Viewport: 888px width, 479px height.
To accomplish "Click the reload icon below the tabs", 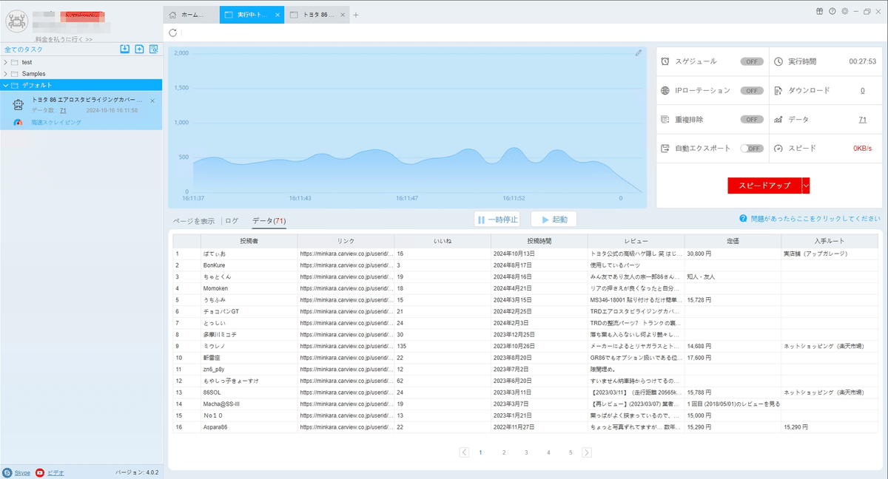I will point(173,33).
